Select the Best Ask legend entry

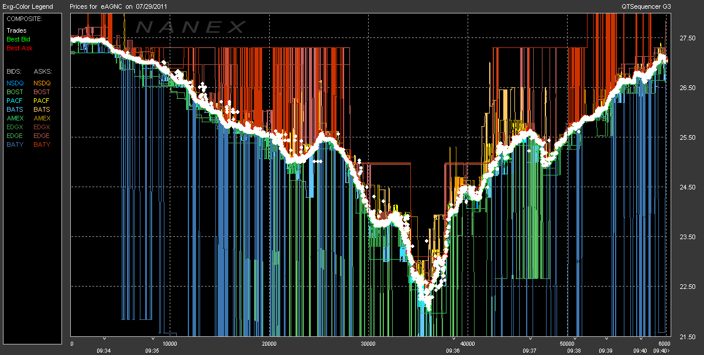(19, 48)
